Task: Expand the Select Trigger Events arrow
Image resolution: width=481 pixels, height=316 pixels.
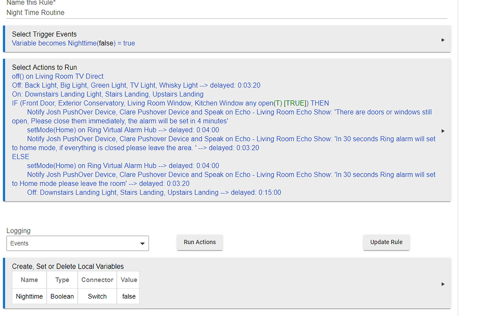Action: pos(442,40)
